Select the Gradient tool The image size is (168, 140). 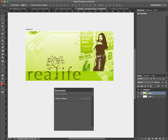coord(3,51)
